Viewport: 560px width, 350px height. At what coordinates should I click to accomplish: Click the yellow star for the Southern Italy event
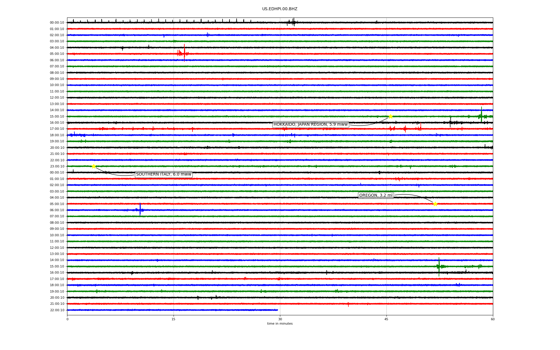[x=94, y=166]
